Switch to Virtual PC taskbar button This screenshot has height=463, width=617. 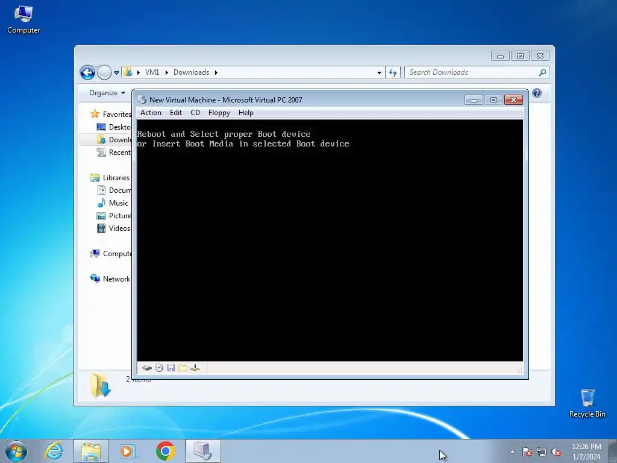[203, 451]
